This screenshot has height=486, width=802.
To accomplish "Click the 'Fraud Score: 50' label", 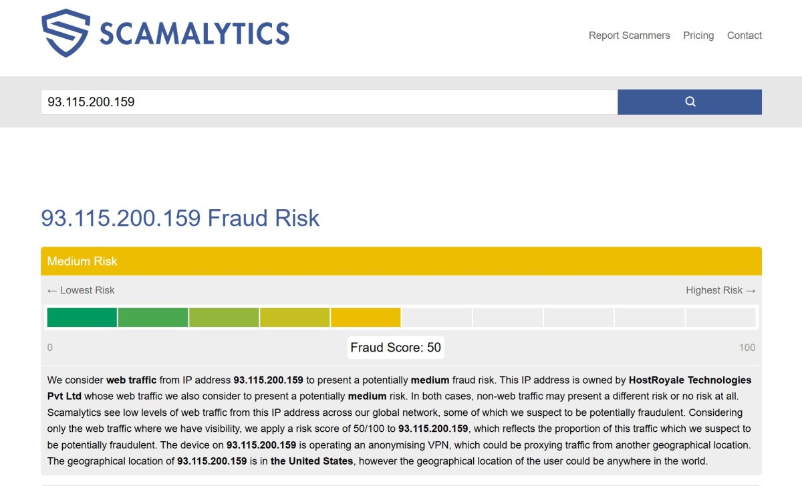I will pos(396,347).
